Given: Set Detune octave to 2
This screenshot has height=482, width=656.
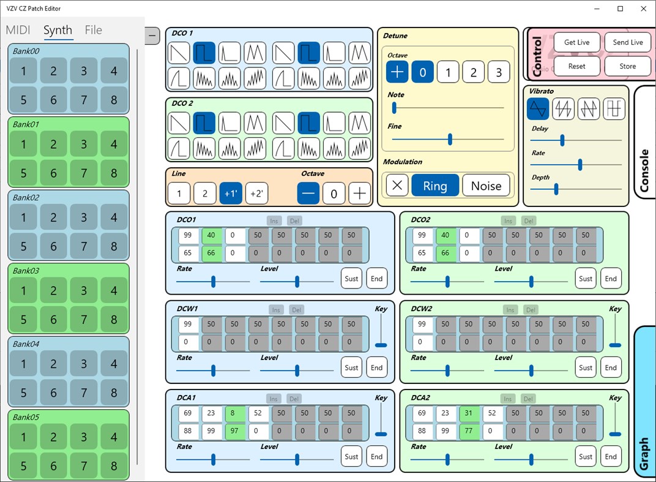Looking at the screenshot, I should (473, 72).
